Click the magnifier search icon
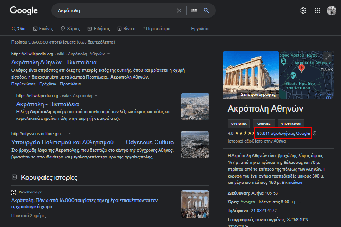The image size is (341, 227). click(206, 10)
